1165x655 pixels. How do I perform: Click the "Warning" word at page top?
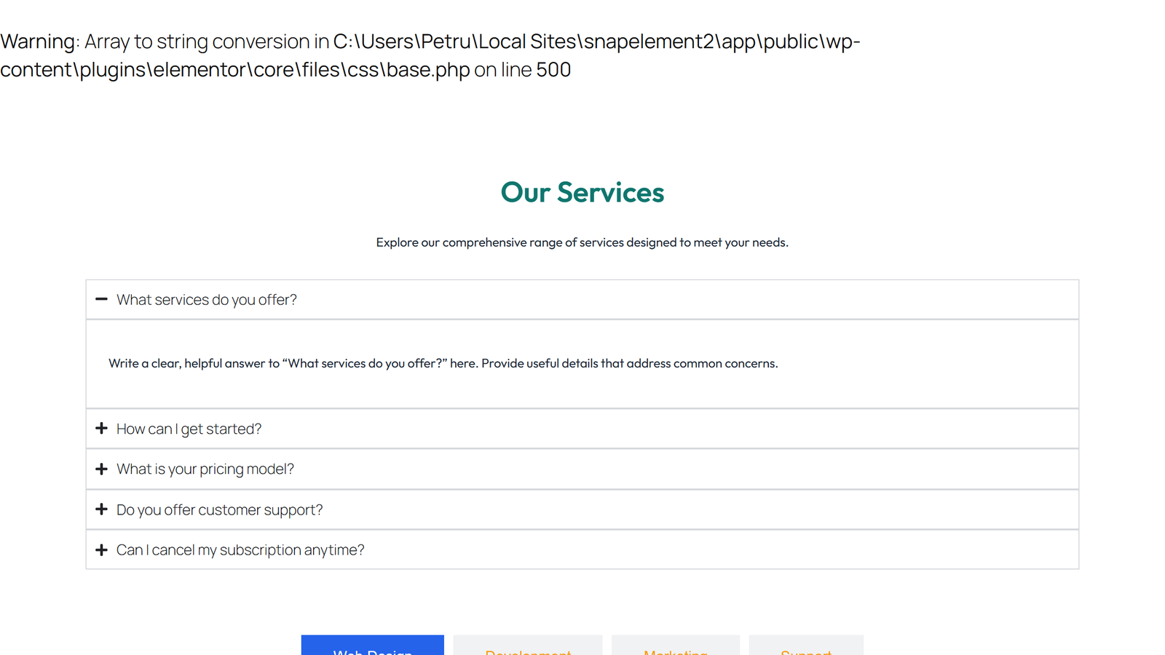pos(38,41)
